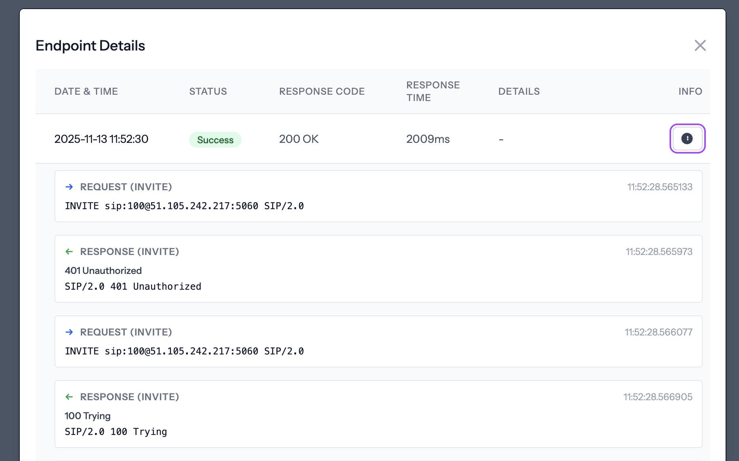Click the SIP/2.0 401 Unauthorized line
739x461 pixels.
(x=133, y=286)
